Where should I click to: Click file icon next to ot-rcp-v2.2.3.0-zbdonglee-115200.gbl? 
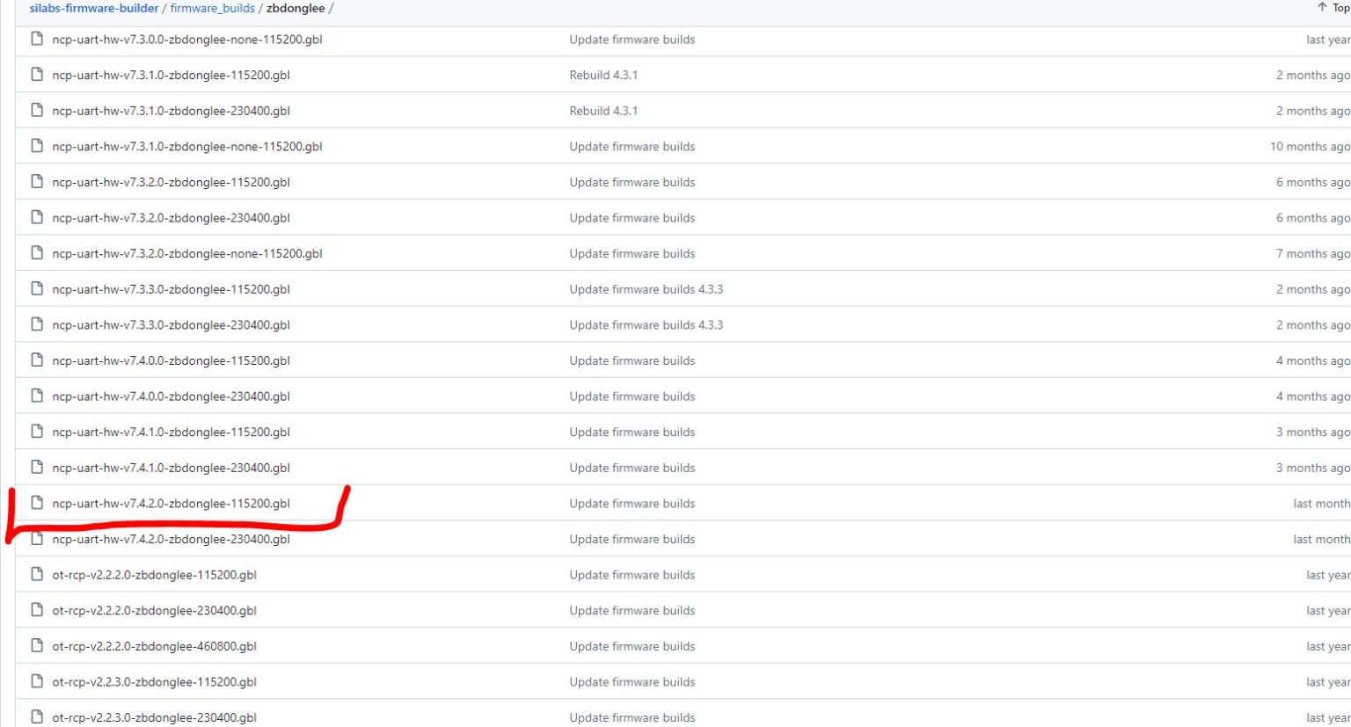click(37, 681)
